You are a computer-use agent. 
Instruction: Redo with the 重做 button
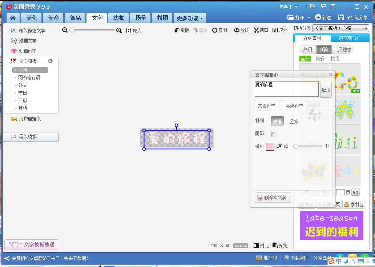tap(201, 30)
